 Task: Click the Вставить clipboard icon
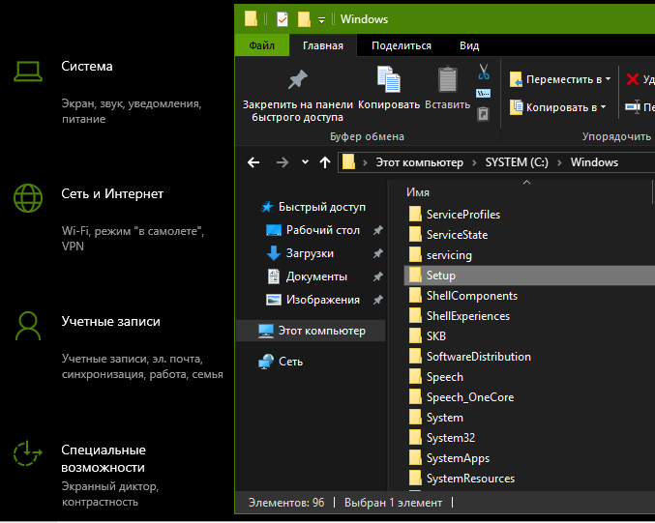click(447, 79)
